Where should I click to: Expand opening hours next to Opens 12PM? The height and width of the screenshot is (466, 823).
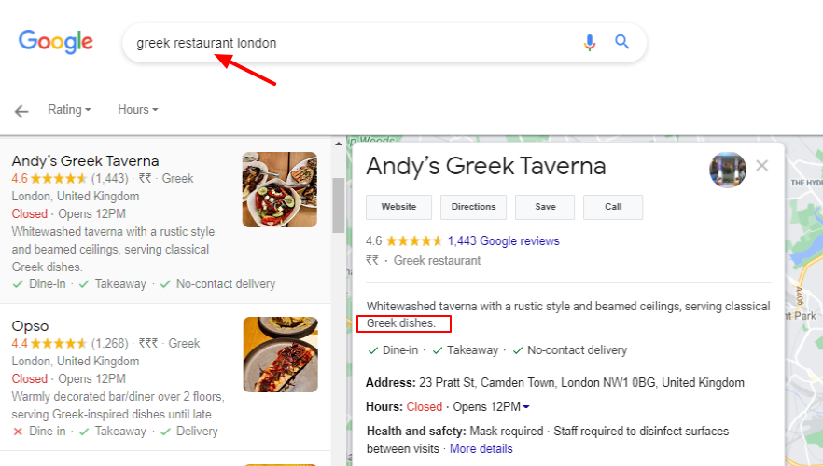526,407
